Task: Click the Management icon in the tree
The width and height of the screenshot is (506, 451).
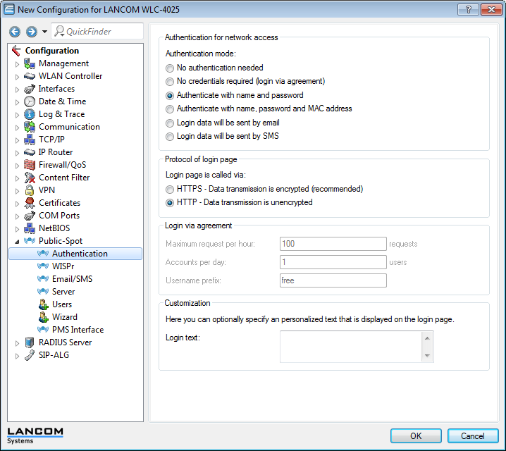Action: 30,63
